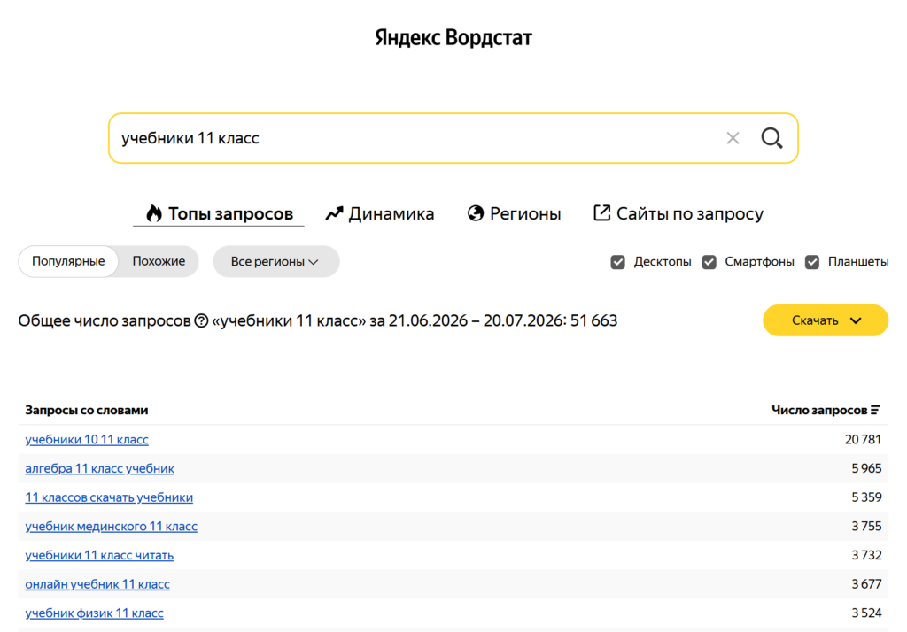The width and height of the screenshot is (907, 632).
Task: Click the flame icon of Топы запросов
Action: (x=154, y=213)
